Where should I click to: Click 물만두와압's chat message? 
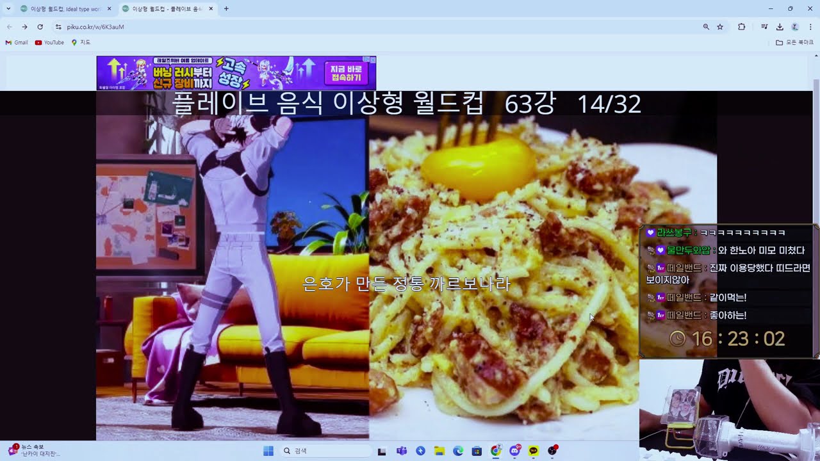(725, 250)
